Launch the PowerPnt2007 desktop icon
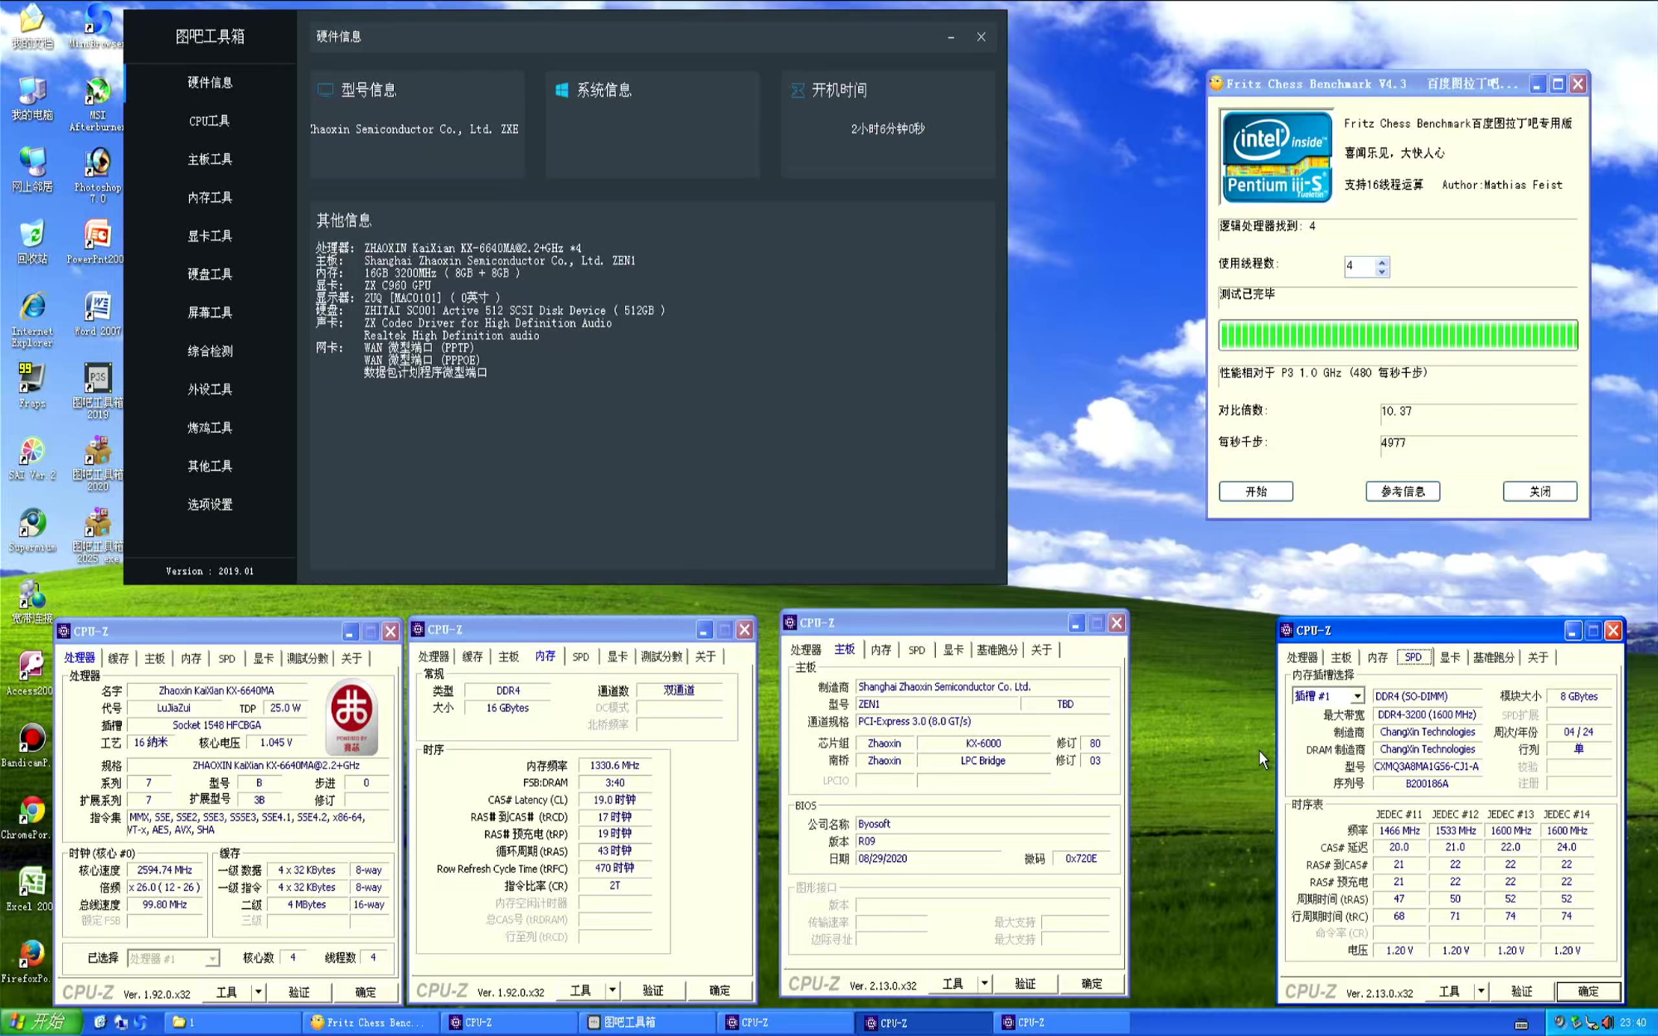Viewport: 1658px width, 1036px height. point(97,241)
